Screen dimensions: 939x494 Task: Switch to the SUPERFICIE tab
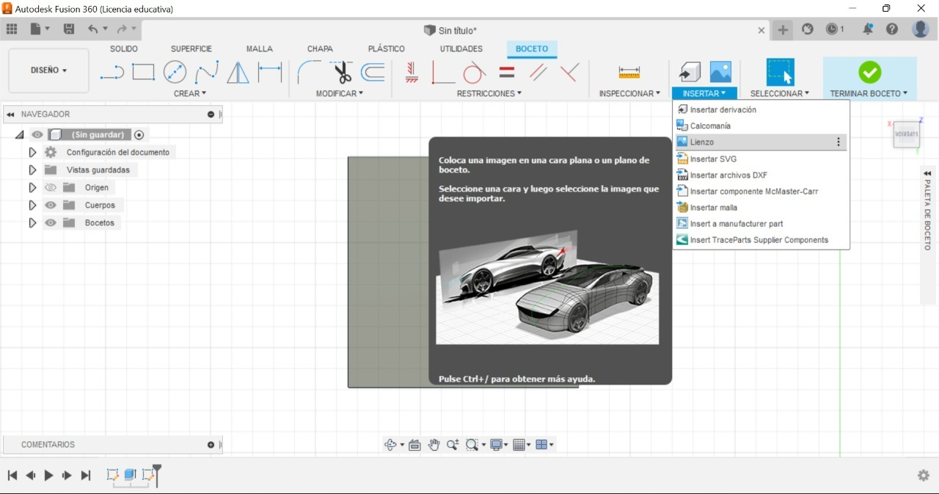pos(191,48)
